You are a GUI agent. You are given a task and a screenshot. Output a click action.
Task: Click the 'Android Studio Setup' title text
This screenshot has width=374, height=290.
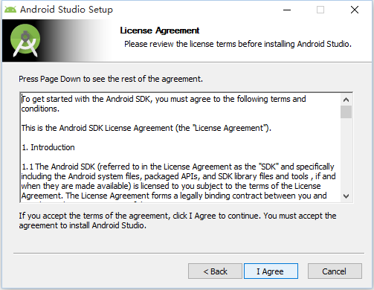pyautogui.click(x=66, y=10)
